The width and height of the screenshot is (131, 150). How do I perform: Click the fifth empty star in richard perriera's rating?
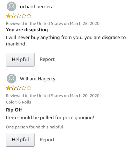pyautogui.click(x=29, y=16)
